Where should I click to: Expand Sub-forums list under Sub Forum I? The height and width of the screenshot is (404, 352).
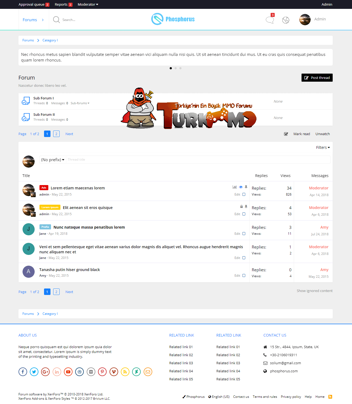tap(80, 103)
